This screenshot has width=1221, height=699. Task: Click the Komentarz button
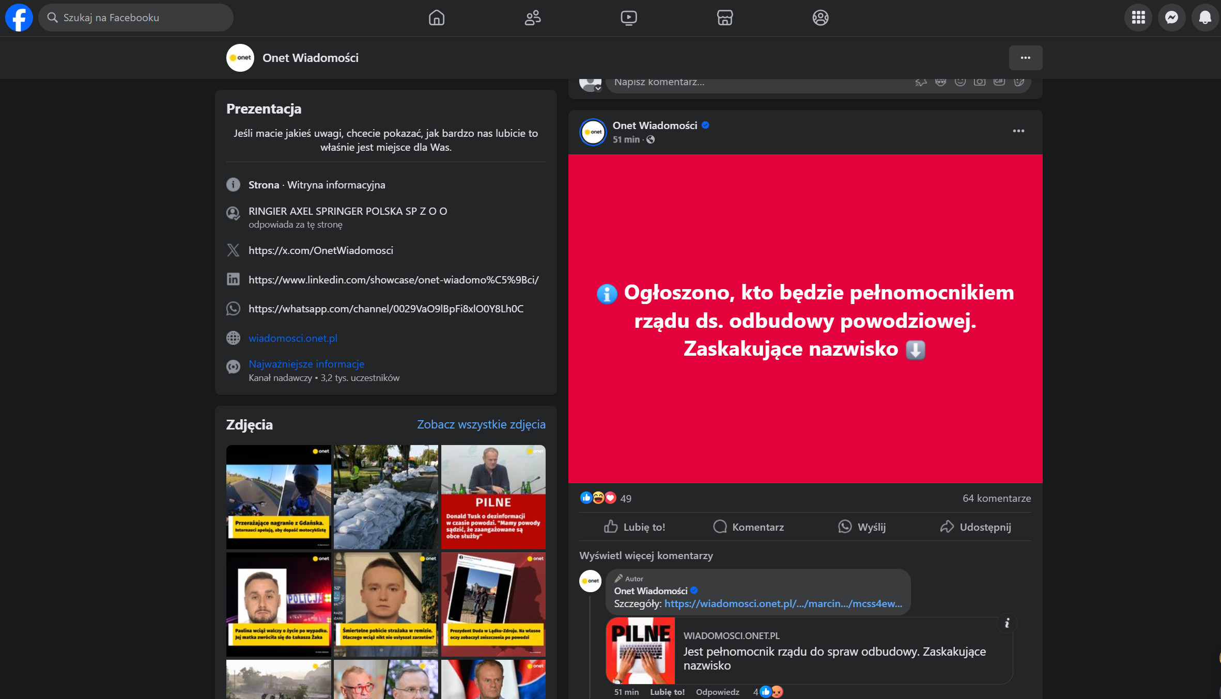click(x=748, y=527)
